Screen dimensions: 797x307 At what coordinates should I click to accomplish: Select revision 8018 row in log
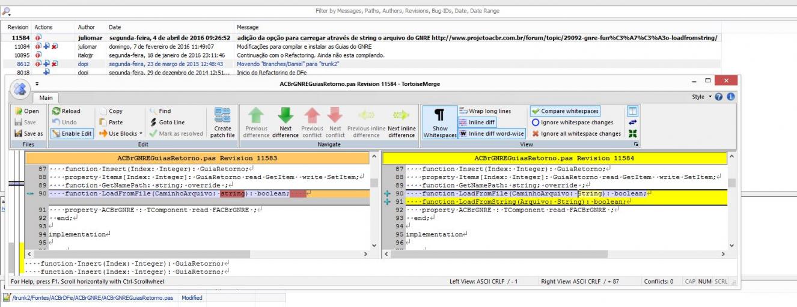pos(398,72)
